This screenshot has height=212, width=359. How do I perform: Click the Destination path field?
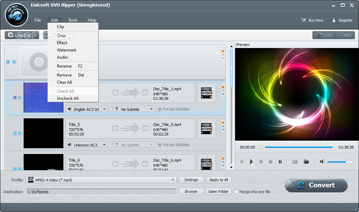(101, 192)
